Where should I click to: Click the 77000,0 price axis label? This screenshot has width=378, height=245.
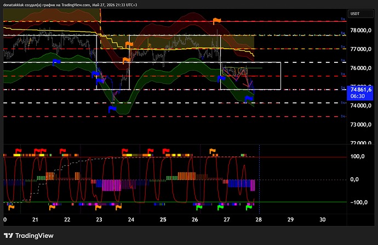tap(360, 49)
